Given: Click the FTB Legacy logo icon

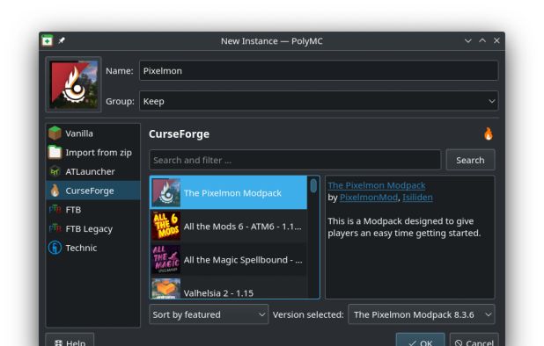Looking at the screenshot, I should [55, 228].
